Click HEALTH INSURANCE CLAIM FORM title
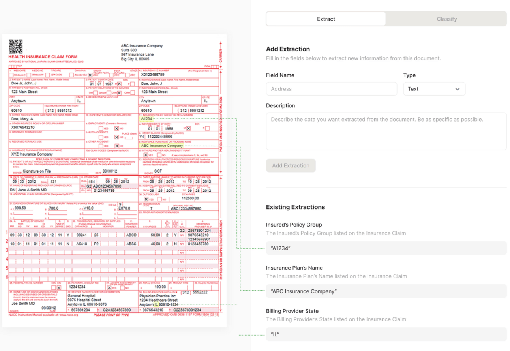The height and width of the screenshot is (351, 510). click(x=43, y=57)
